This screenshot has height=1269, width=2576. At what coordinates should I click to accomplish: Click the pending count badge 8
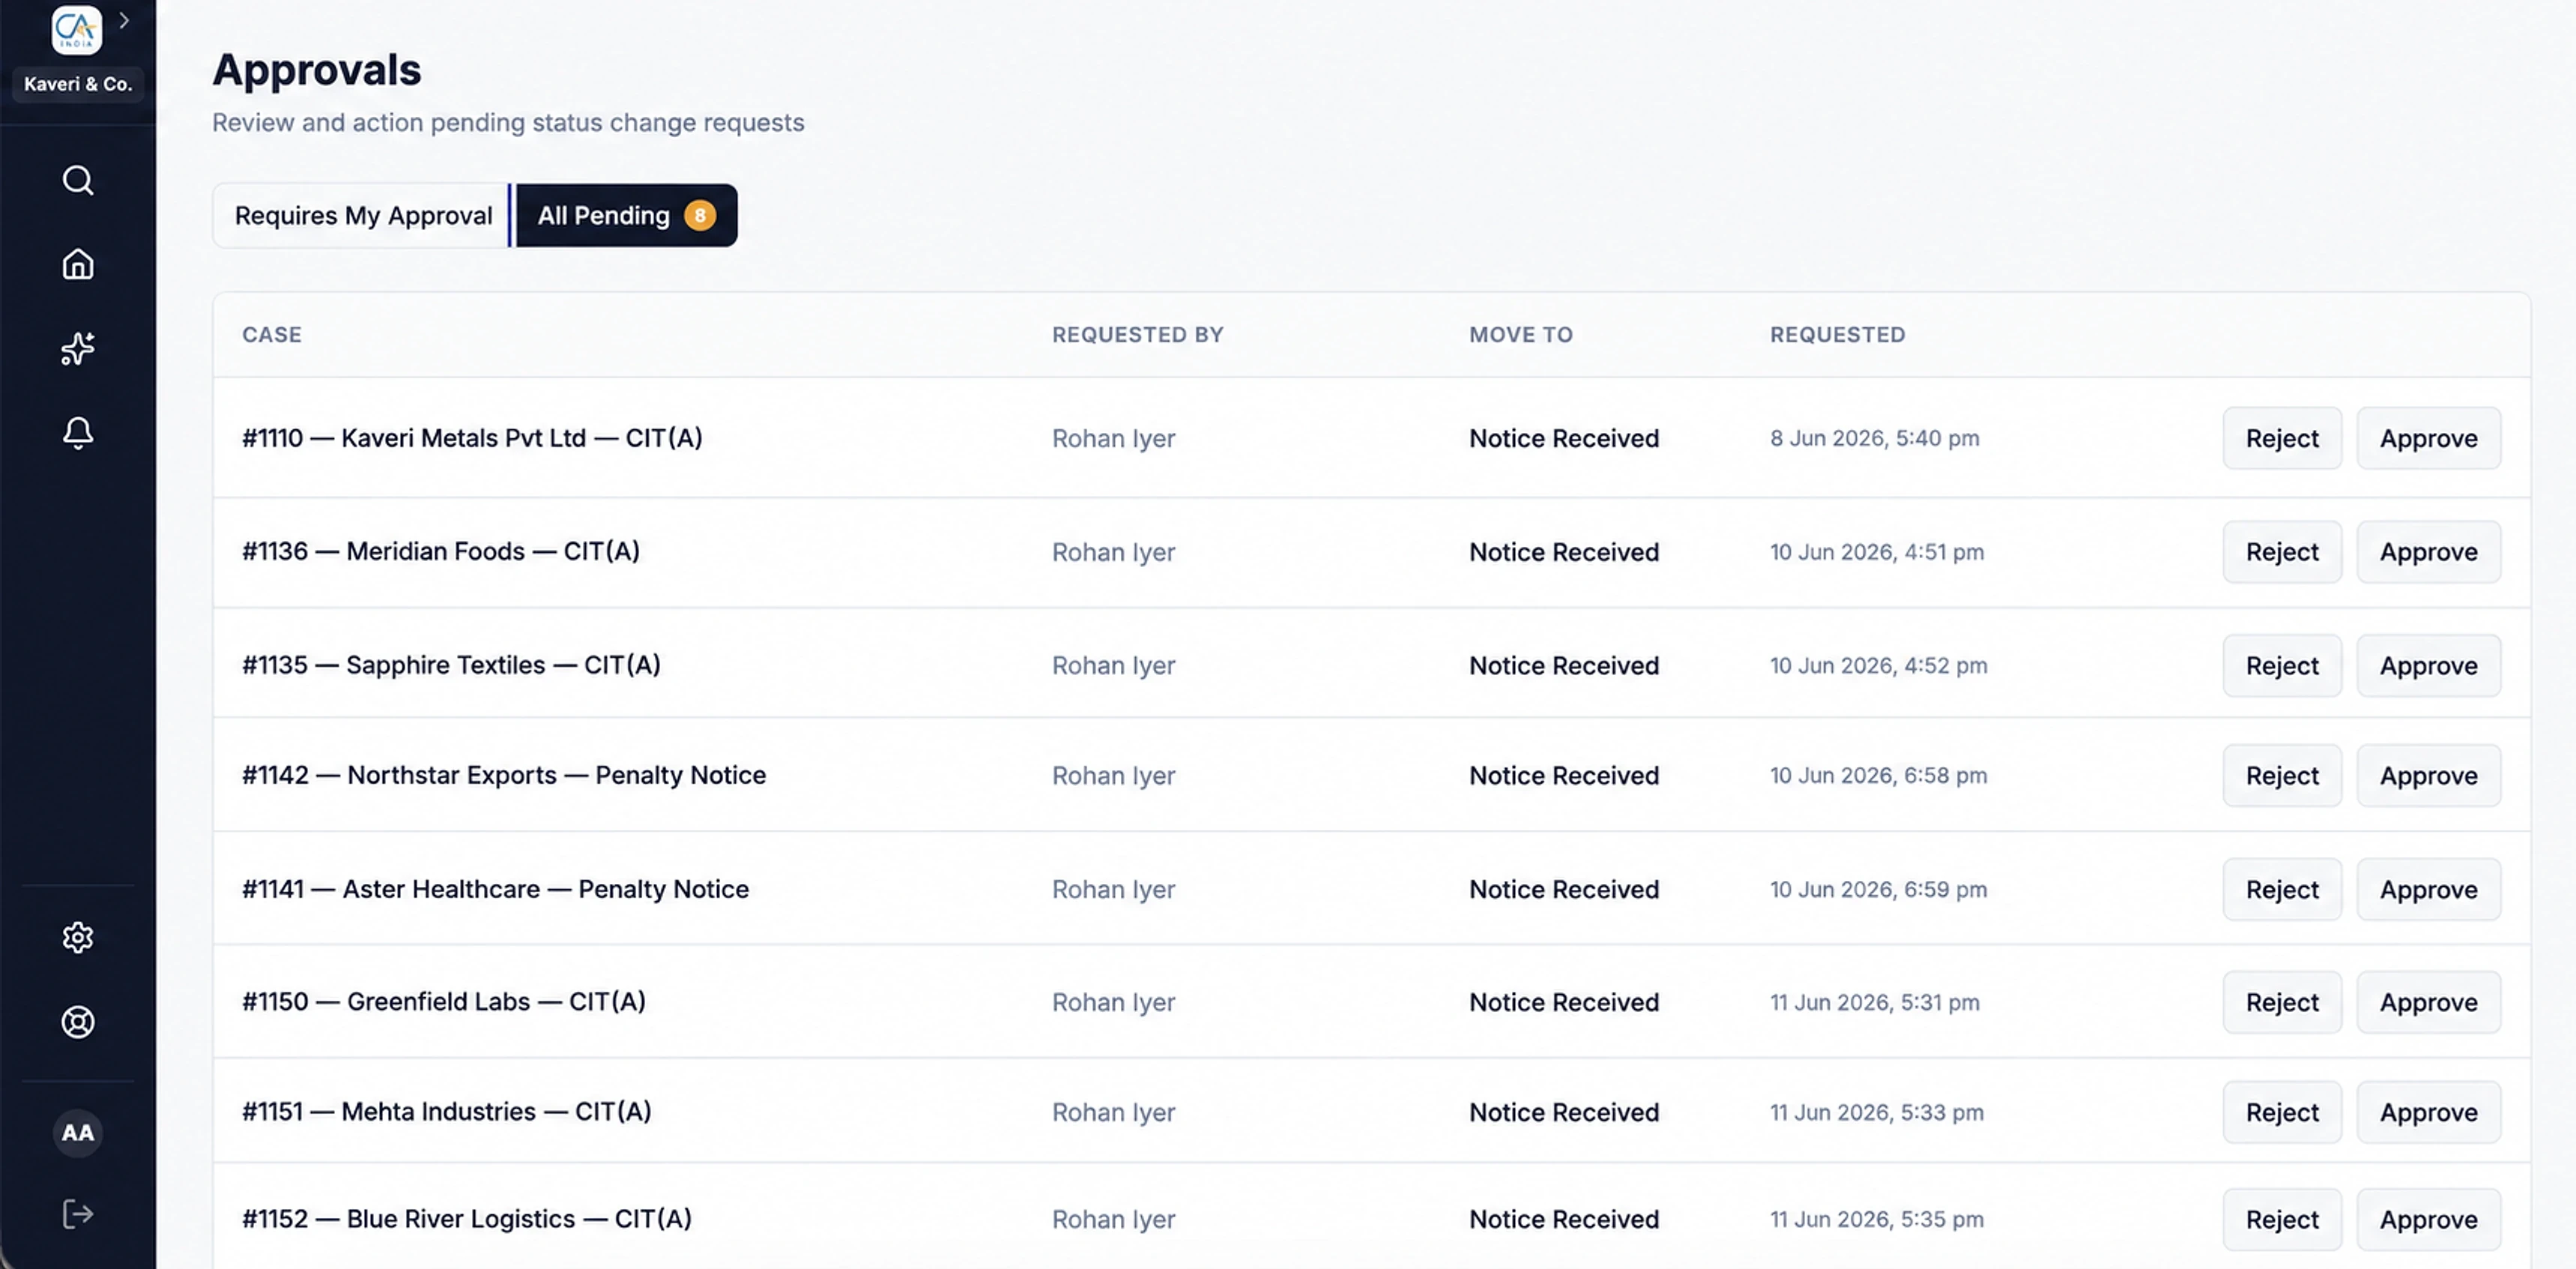pyautogui.click(x=700, y=215)
